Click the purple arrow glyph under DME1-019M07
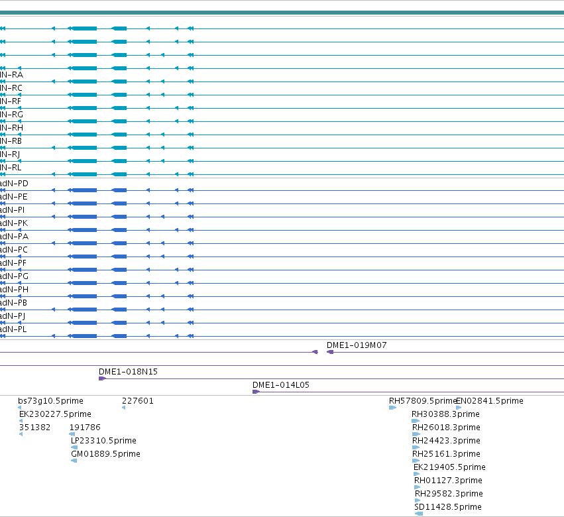 (x=330, y=352)
